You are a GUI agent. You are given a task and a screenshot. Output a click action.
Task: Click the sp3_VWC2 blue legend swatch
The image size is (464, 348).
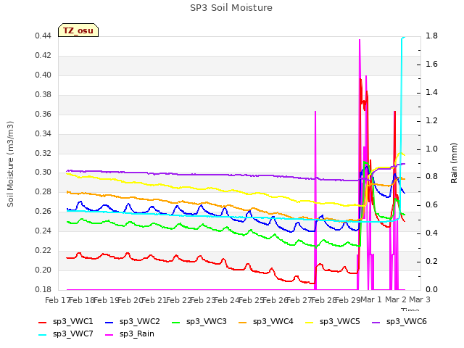tap(109, 323)
